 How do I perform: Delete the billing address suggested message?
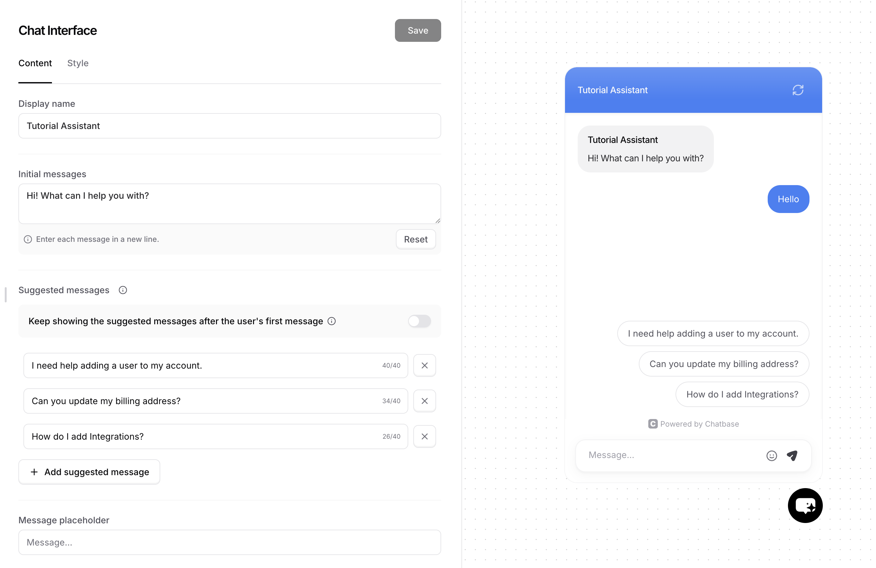tap(424, 401)
